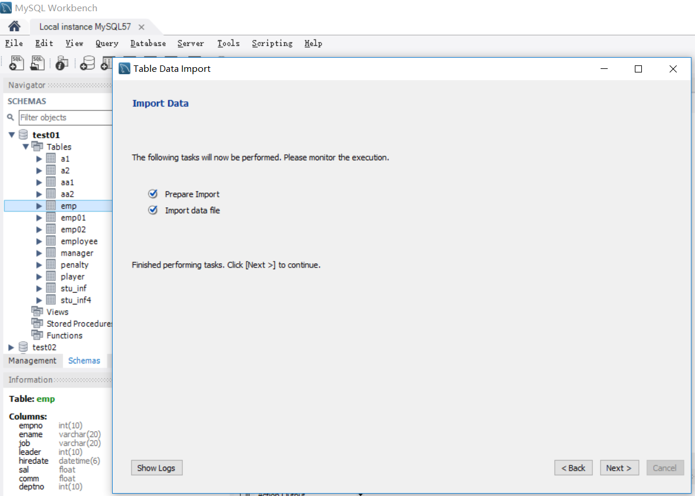The image size is (695, 496).
Task: Click the table icon next to a2
Action: pos(51,170)
